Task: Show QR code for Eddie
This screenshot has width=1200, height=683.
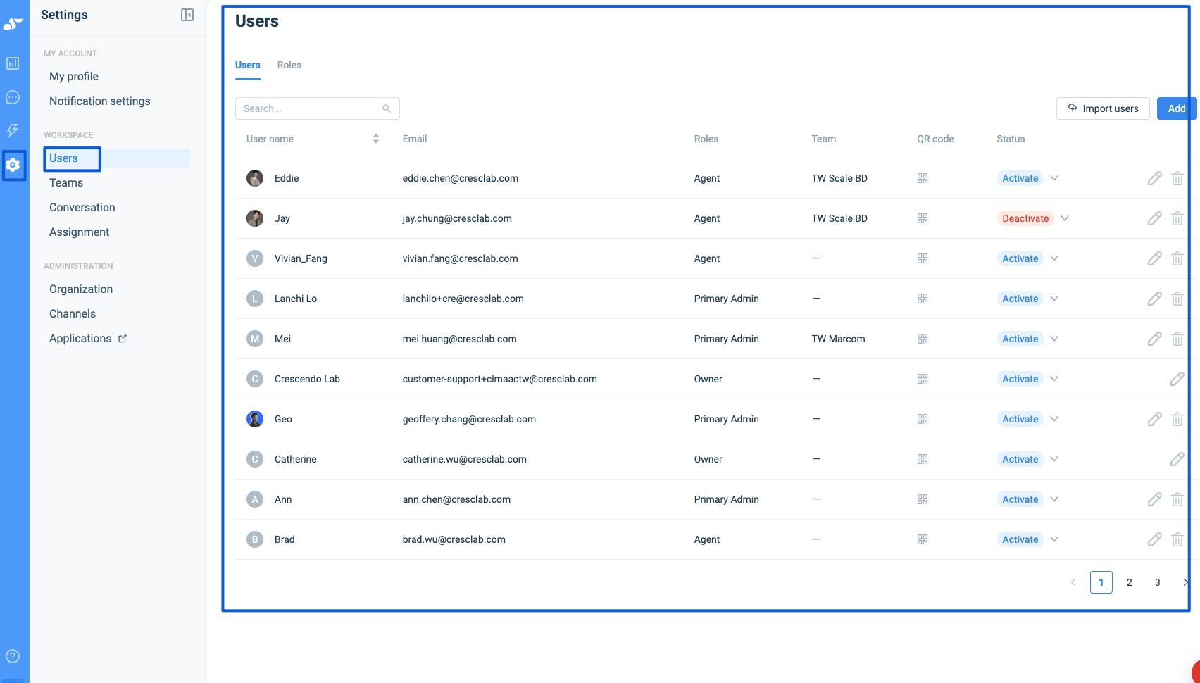Action: tap(923, 178)
